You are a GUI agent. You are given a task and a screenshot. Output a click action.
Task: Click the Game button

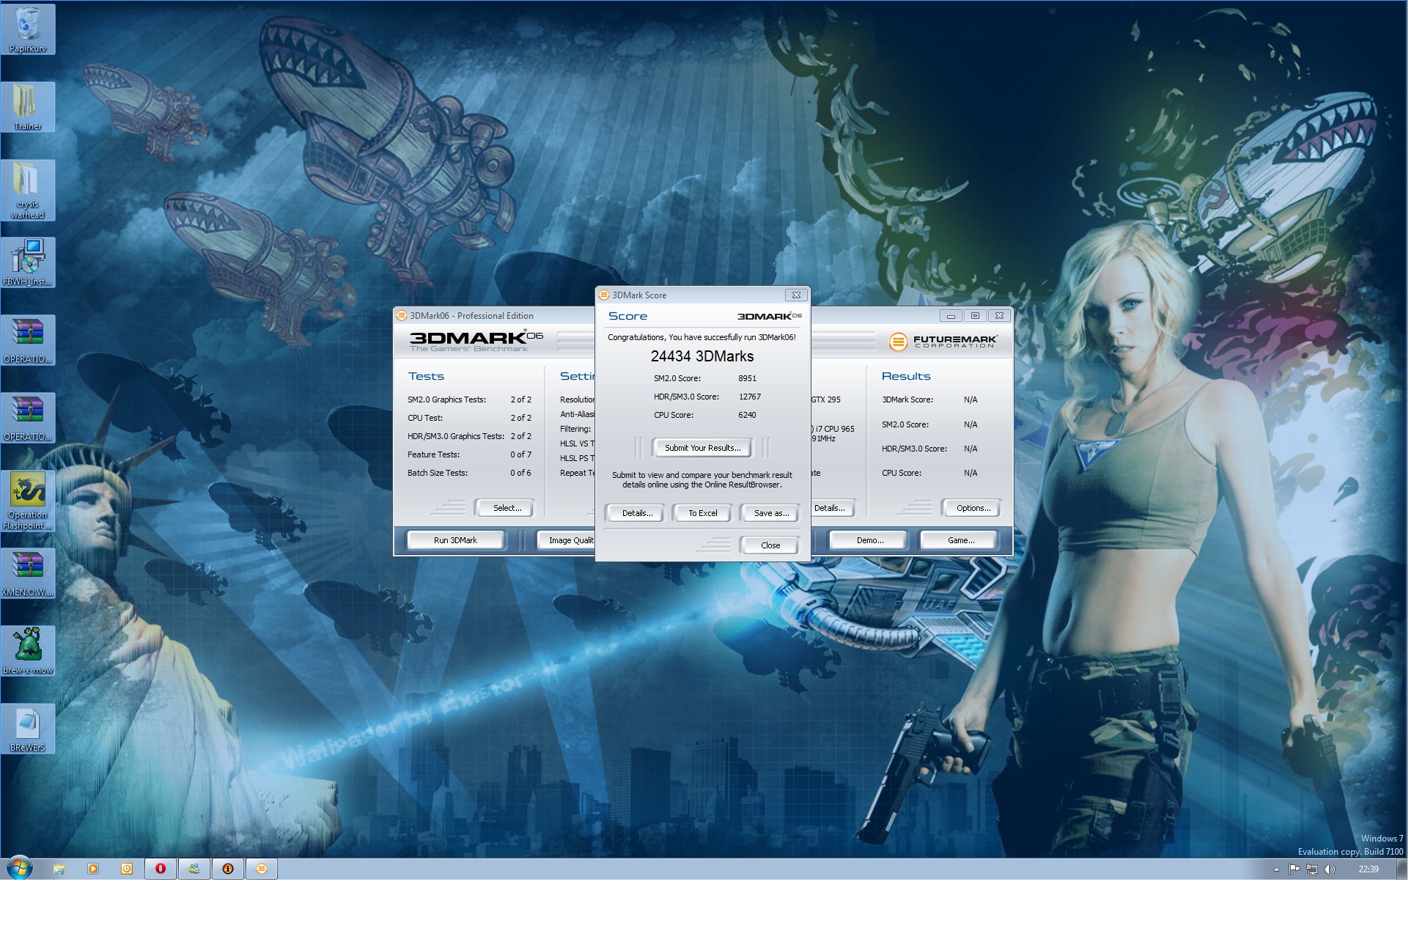click(x=961, y=540)
